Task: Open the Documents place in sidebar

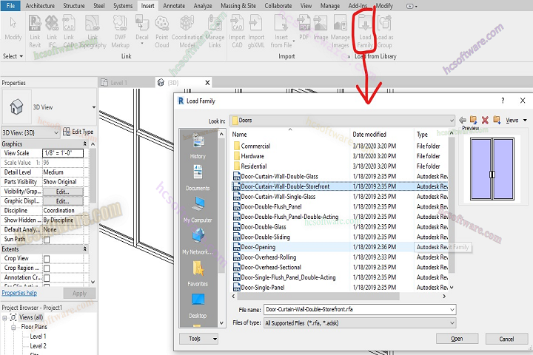Action: [198, 177]
